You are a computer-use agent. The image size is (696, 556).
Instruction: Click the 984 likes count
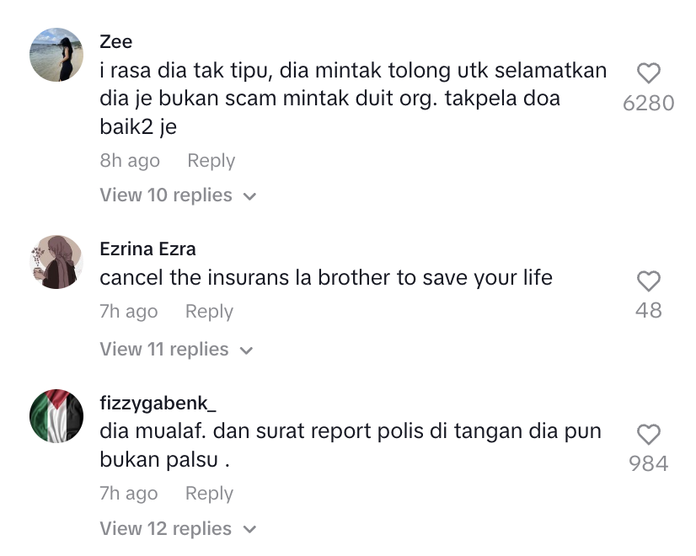pyautogui.click(x=649, y=463)
